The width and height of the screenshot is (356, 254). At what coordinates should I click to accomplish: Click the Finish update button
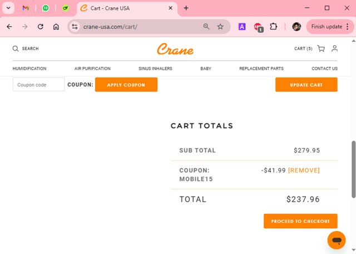coord(327,27)
